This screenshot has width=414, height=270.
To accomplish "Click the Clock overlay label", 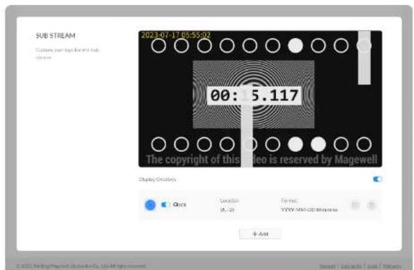I will pyautogui.click(x=180, y=205).
